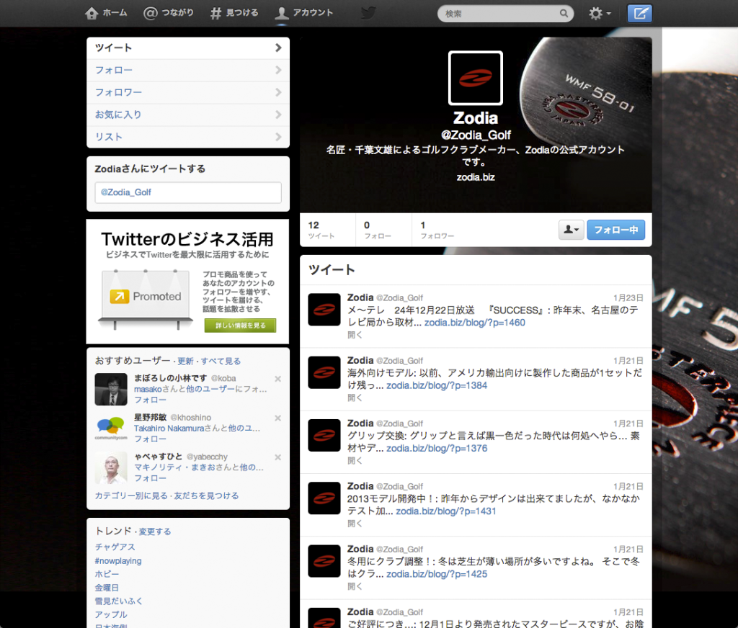The width and height of the screenshot is (738, 628).
Task: Click the @Zodia_Golf tweet input box
Action: tap(188, 192)
